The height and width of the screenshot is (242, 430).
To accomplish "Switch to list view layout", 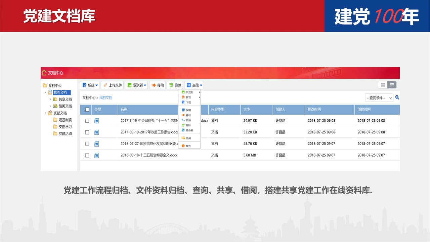I will pyautogui.click(x=392, y=85).
